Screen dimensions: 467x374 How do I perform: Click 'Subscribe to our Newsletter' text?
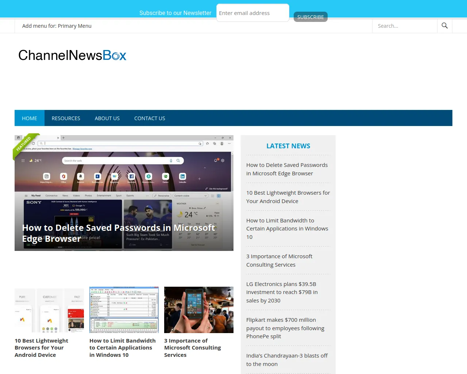point(175,13)
